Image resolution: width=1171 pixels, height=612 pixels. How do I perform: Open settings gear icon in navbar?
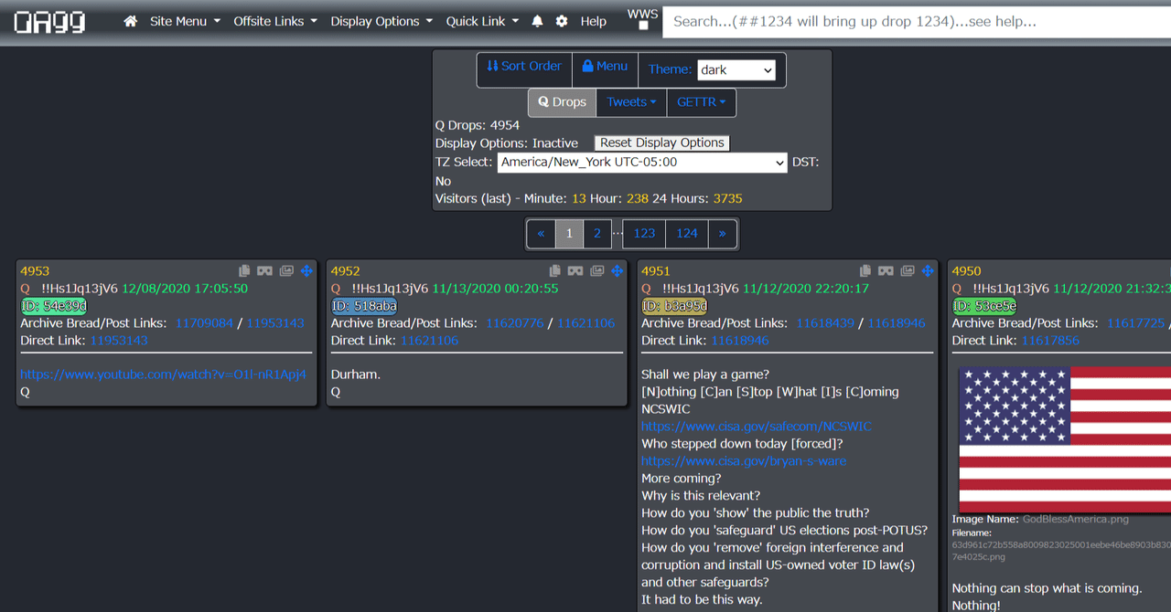click(x=562, y=21)
